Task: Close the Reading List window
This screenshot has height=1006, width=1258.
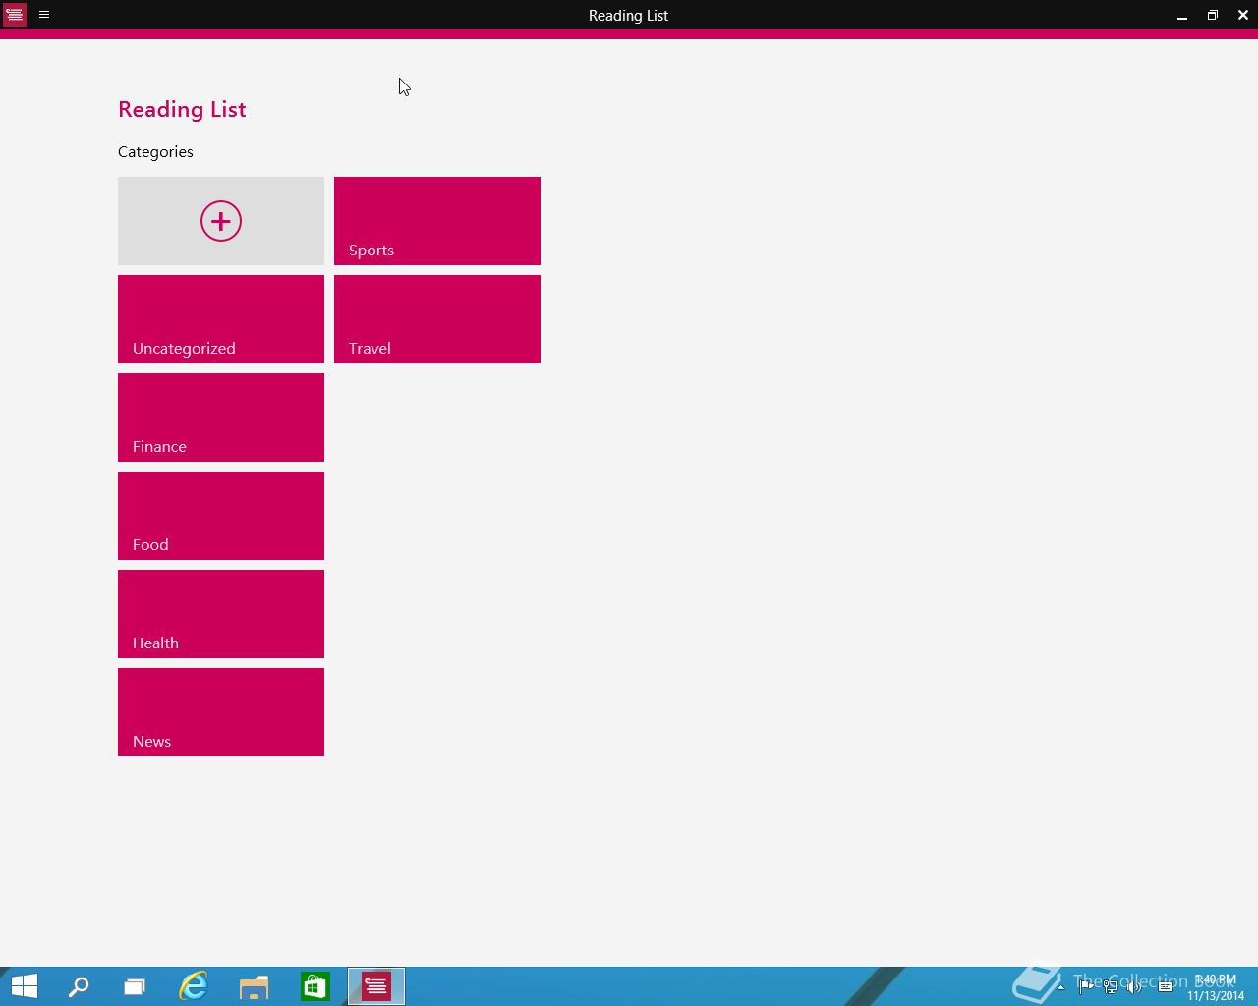Action: [x=1243, y=15]
